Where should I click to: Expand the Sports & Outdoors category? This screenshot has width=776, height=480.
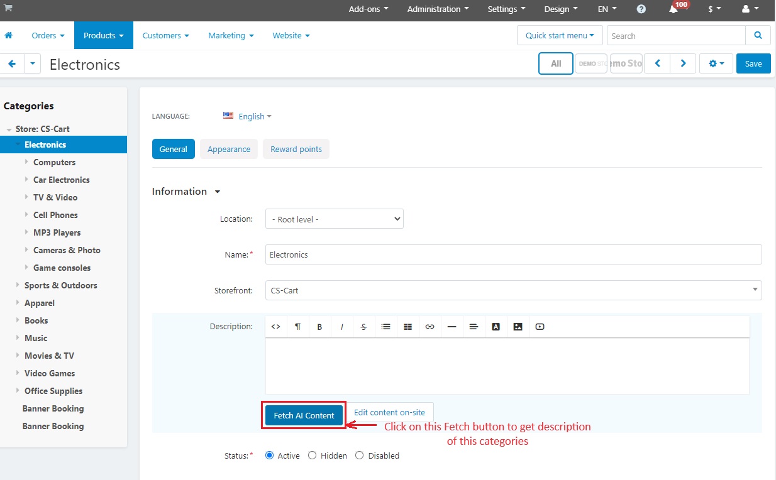pyautogui.click(x=18, y=285)
